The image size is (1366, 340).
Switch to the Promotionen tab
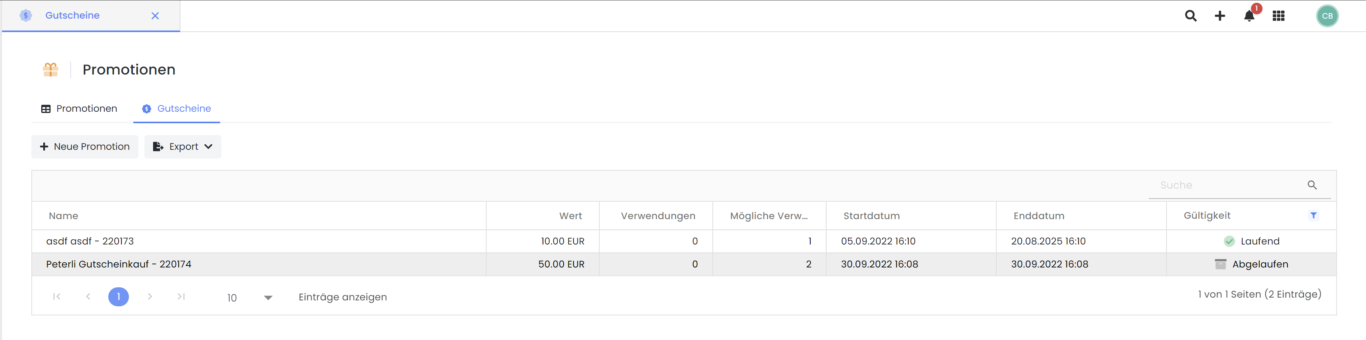(x=79, y=109)
